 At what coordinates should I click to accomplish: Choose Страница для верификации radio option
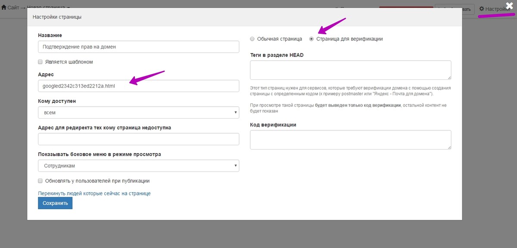pyautogui.click(x=311, y=39)
